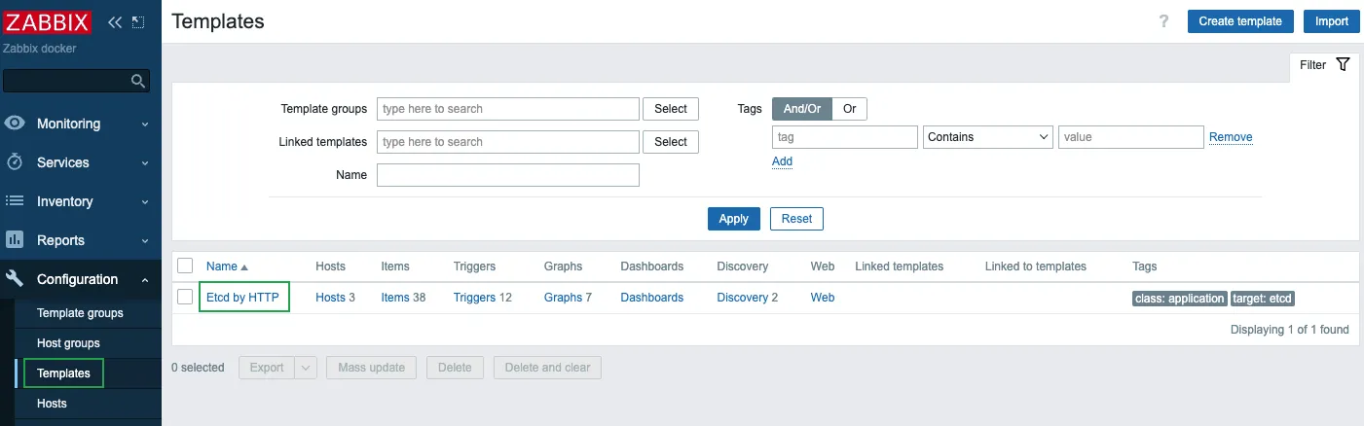This screenshot has height=426, width=1364.
Task: Switch tag evaluation to Or
Action: point(849,109)
